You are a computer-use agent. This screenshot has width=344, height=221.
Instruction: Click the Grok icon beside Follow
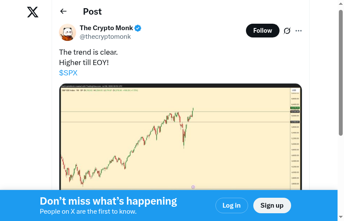pos(287,31)
